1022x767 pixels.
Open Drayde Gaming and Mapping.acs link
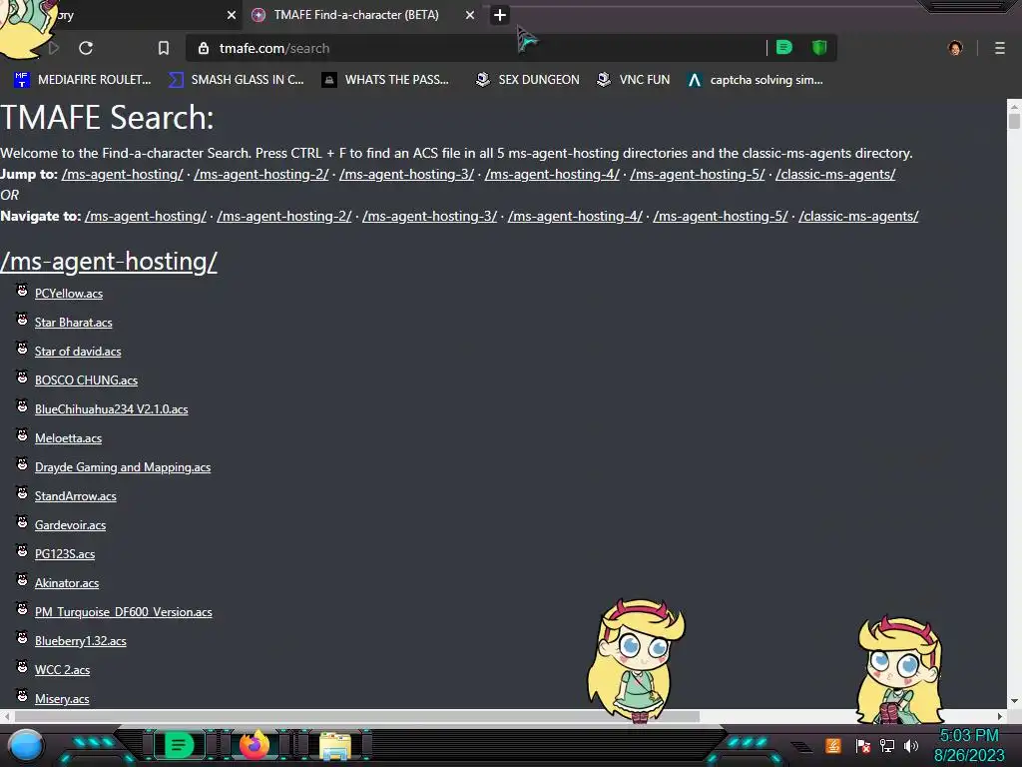123,467
